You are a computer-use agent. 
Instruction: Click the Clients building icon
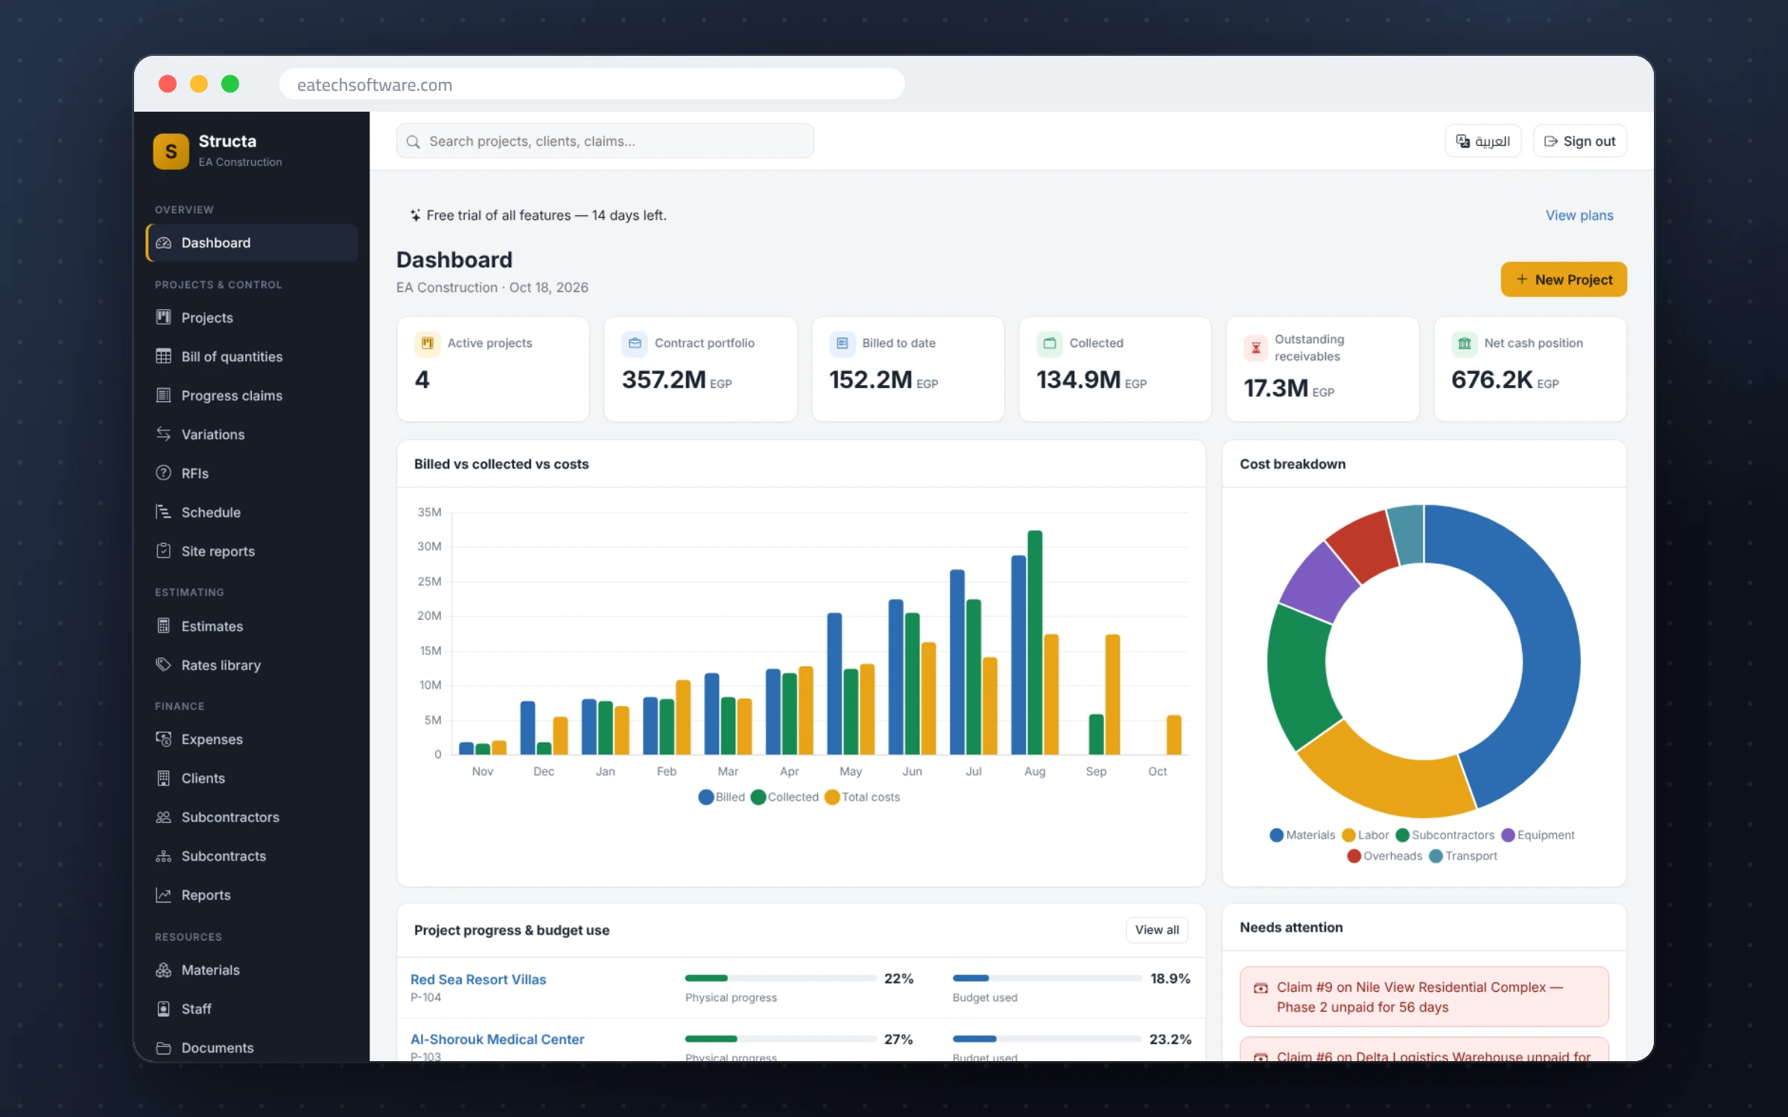pyautogui.click(x=163, y=778)
